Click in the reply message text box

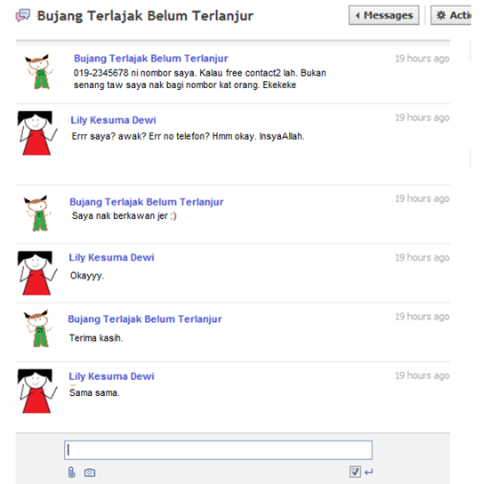[x=218, y=450]
